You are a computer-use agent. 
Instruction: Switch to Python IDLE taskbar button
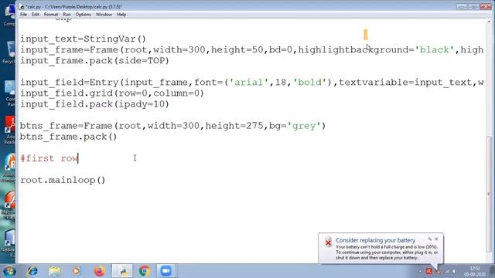pyautogui.click(x=122, y=271)
